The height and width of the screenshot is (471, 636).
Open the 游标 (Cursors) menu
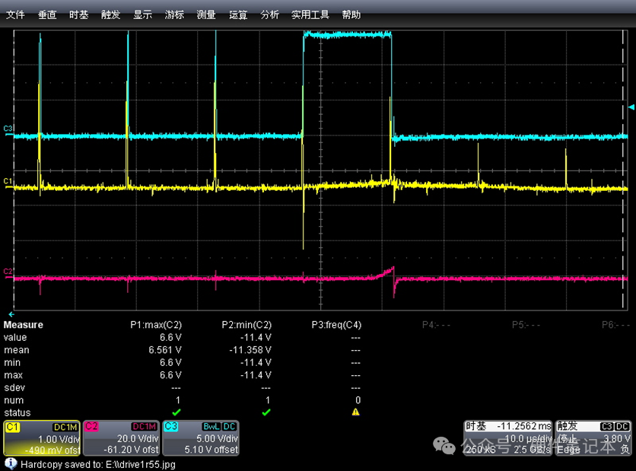click(174, 14)
